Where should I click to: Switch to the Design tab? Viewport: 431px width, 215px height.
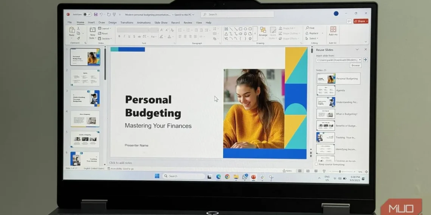tap(113, 23)
